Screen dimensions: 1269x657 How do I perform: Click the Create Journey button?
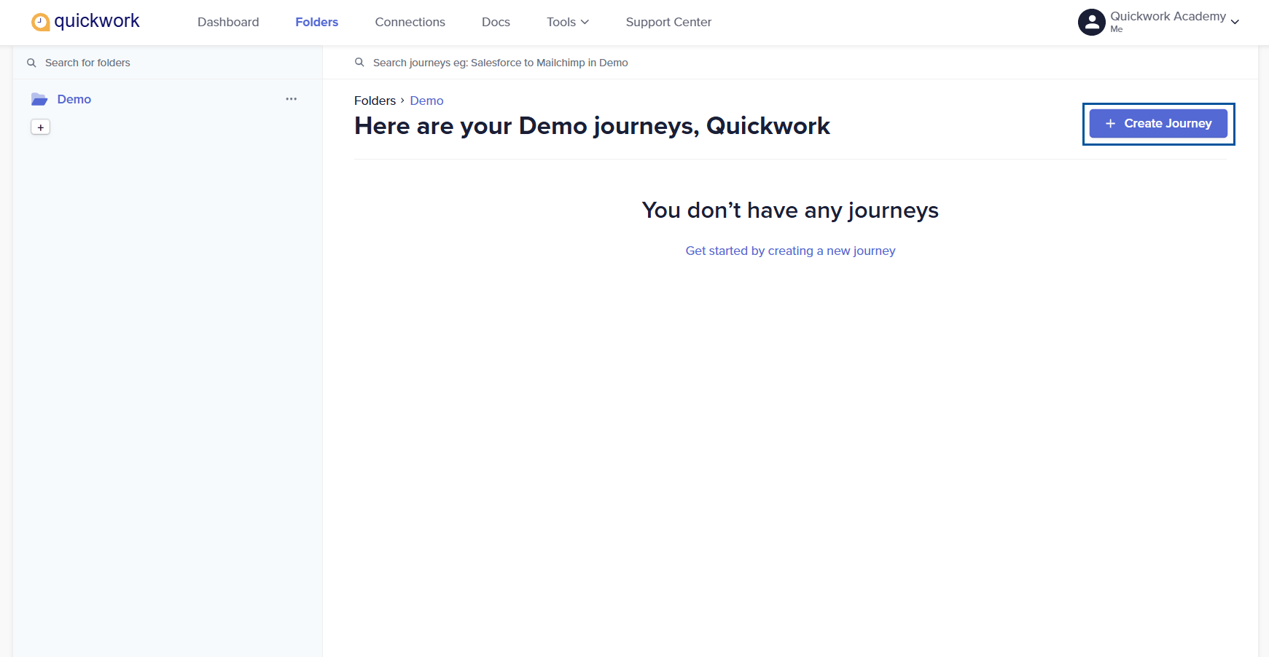click(1158, 123)
